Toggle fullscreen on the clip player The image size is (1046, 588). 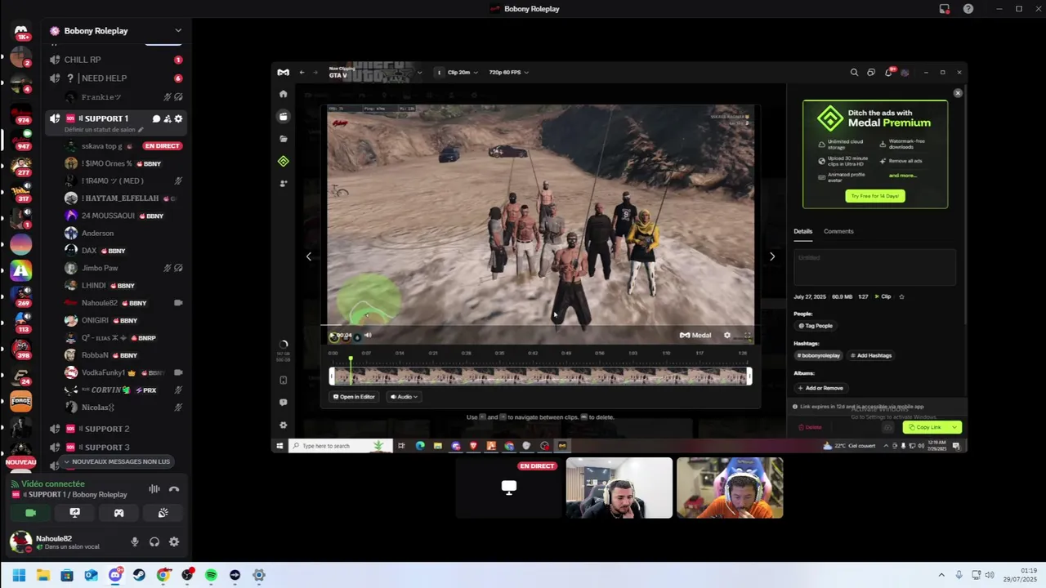pos(747,335)
